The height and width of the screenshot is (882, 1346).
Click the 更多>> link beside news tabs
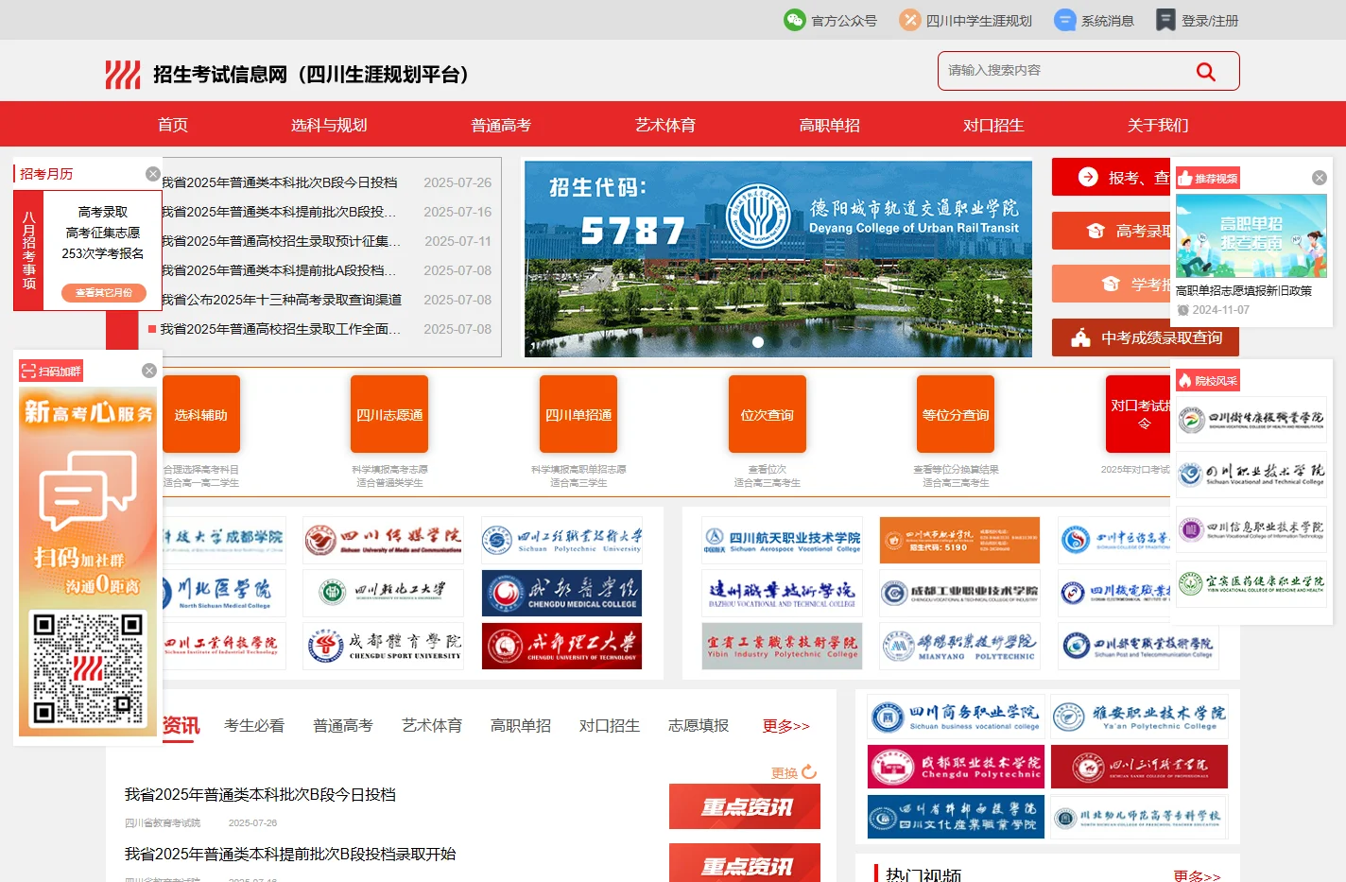tap(786, 725)
